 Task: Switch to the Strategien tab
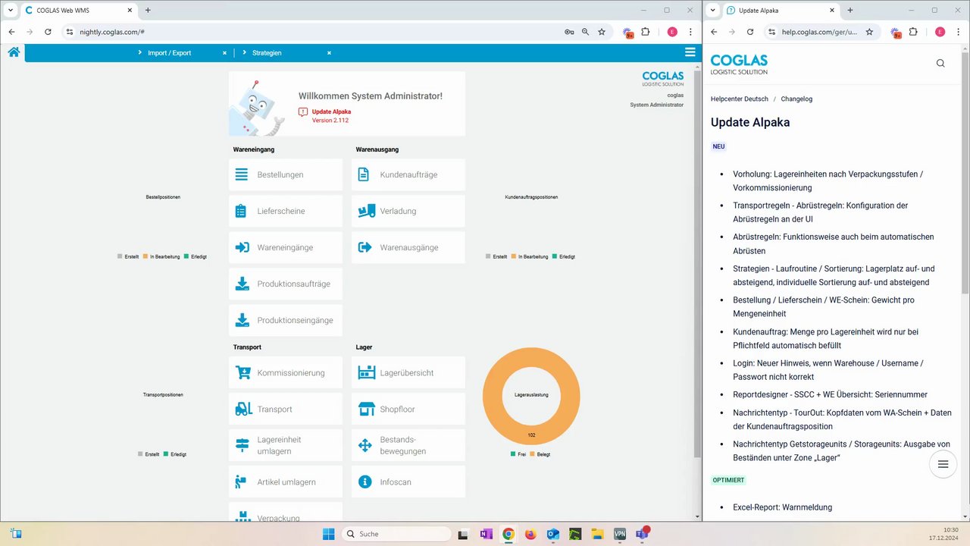(267, 53)
